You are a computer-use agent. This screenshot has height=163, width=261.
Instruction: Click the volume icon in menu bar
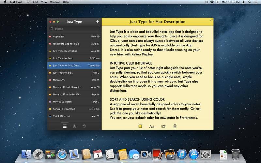coord(207,2)
